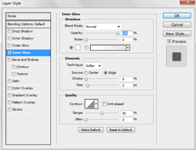Click the New Style... button
The width and height of the screenshot is (196, 150).
pos(177,34)
